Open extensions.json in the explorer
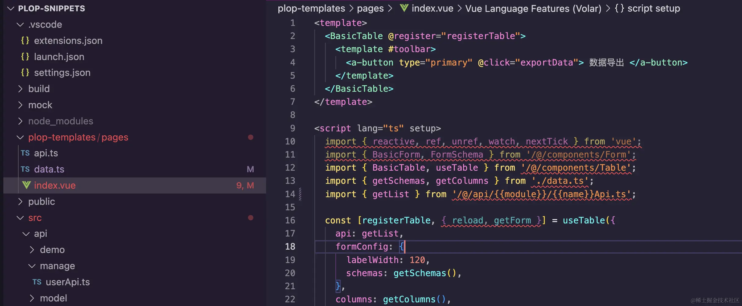 pos(68,41)
